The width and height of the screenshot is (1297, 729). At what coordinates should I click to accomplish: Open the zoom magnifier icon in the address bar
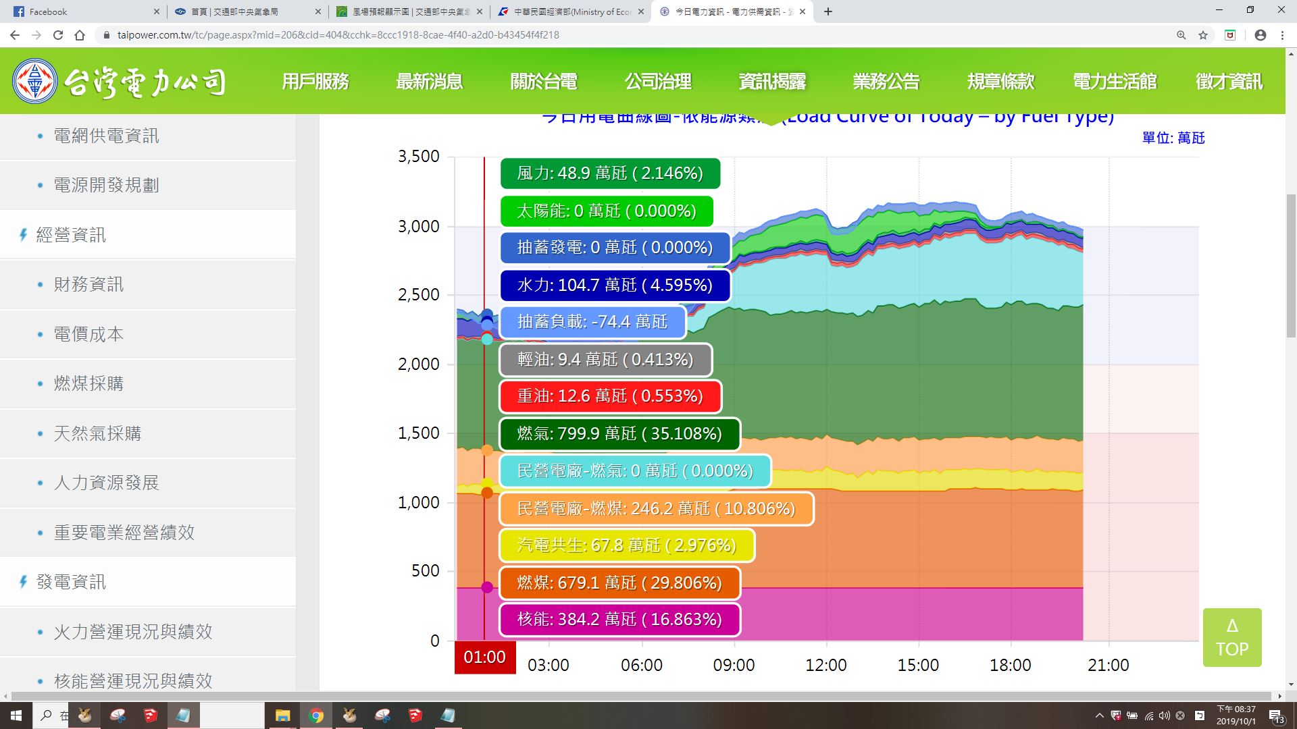tap(1181, 35)
